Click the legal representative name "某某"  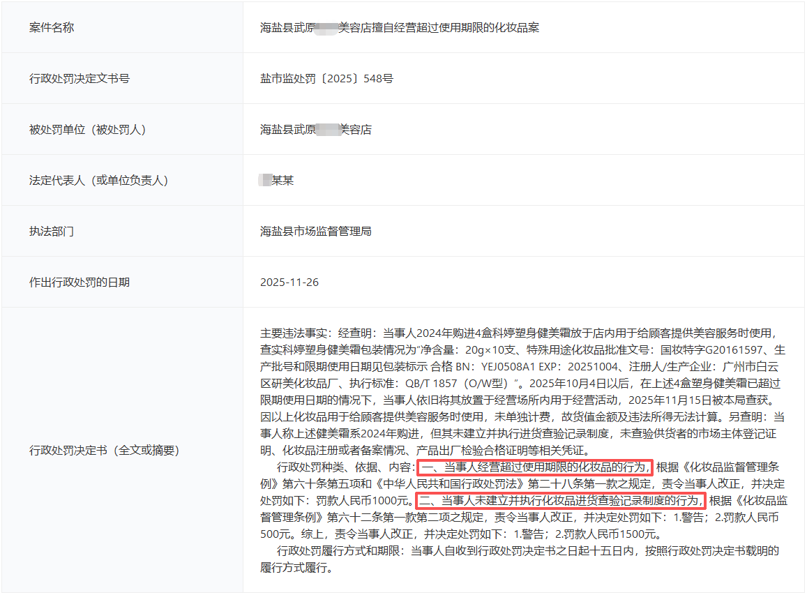pos(282,181)
